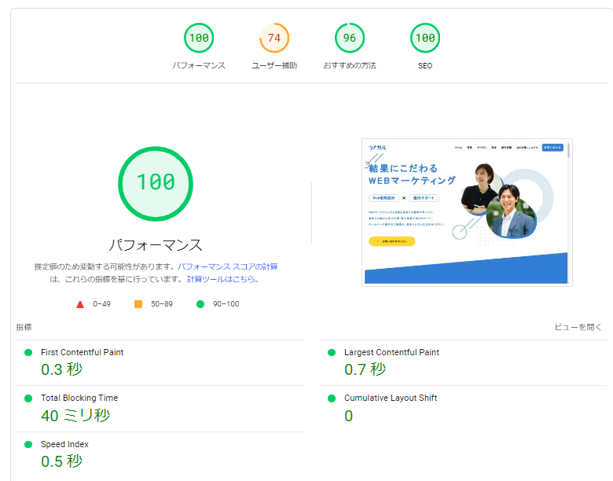The height and width of the screenshot is (481, 613).
Task: Jump to ユーザー補助 score gauge showing 74
Action: (274, 38)
